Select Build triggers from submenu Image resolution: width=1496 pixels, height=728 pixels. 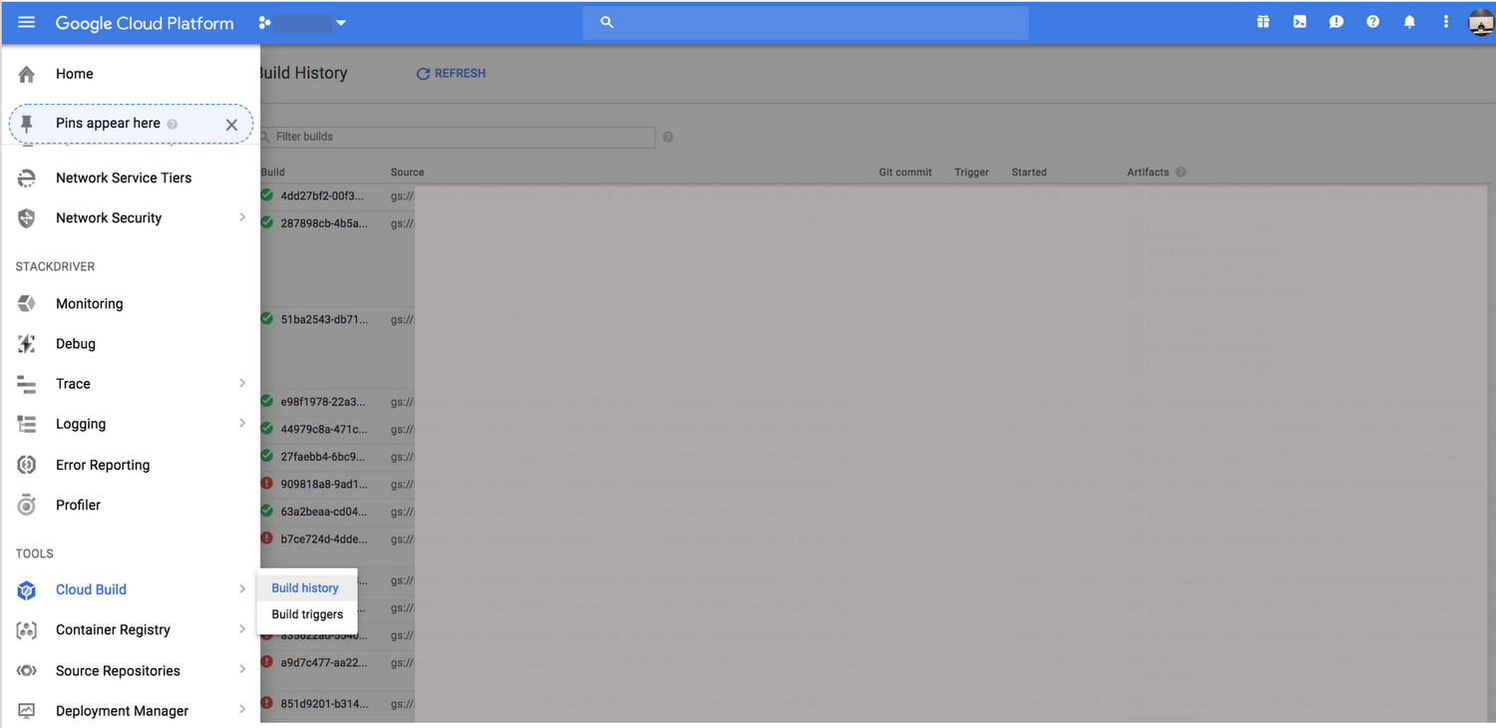[307, 614]
